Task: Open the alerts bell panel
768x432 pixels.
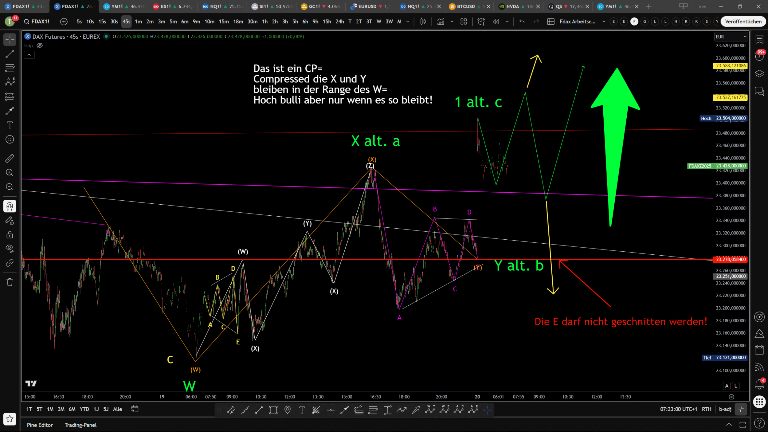Action: (x=759, y=384)
